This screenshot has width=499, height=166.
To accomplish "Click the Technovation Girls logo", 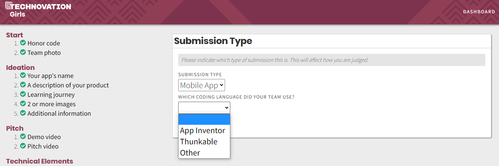I will (x=38, y=10).
